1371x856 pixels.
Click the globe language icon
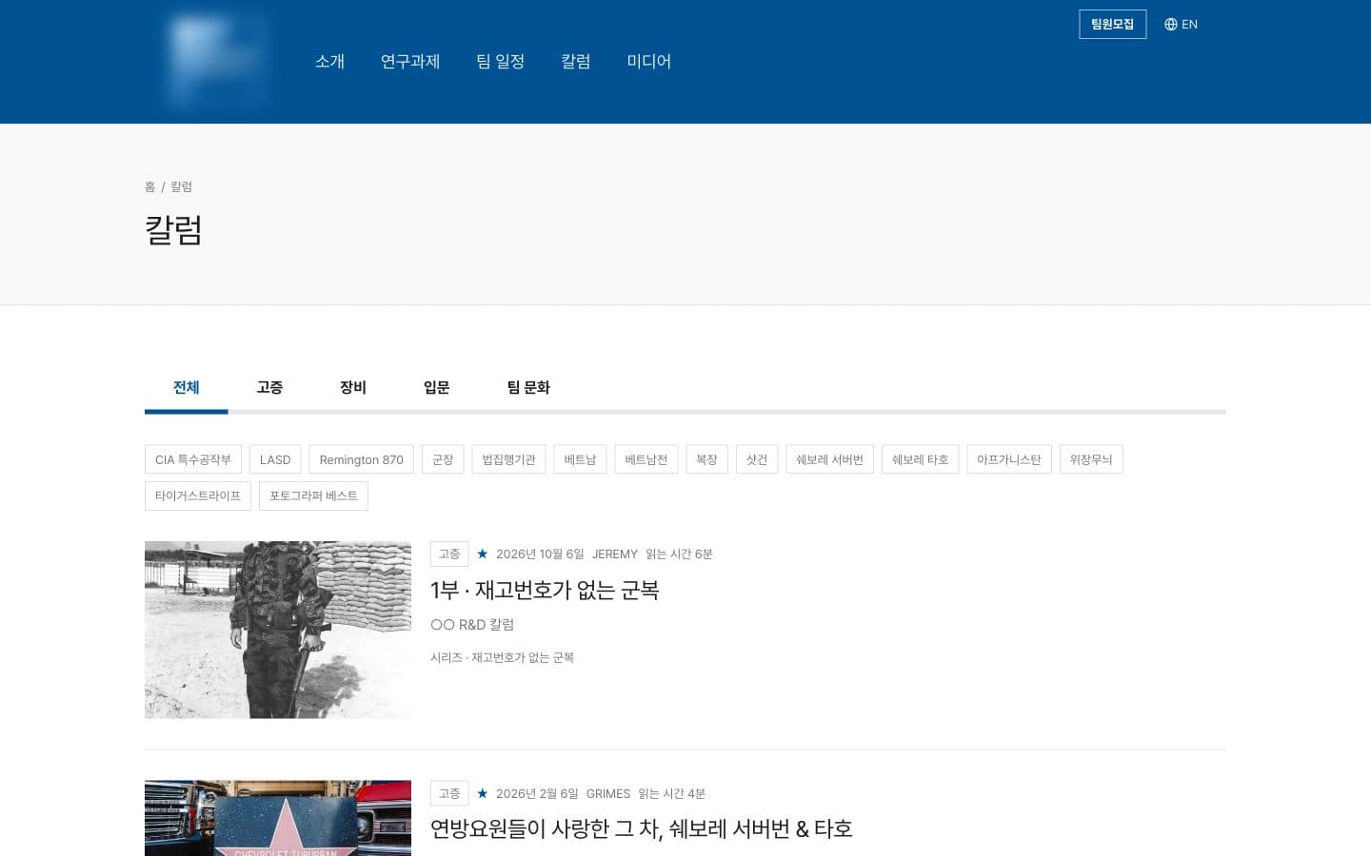(x=1170, y=25)
